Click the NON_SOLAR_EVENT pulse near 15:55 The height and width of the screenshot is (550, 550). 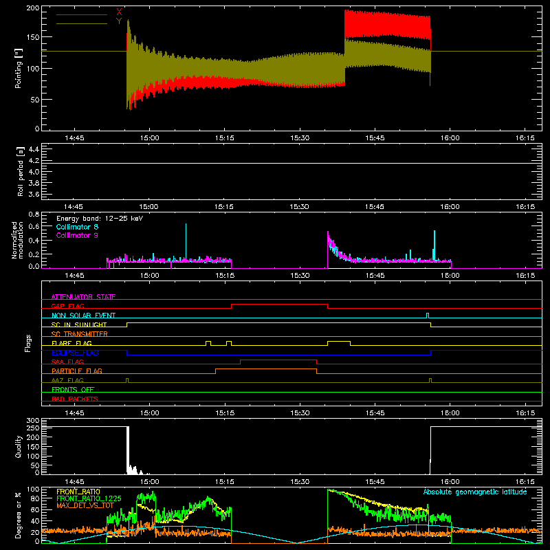coord(427,316)
